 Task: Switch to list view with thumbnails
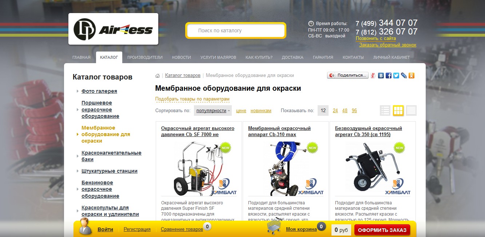pyautogui.click(x=385, y=110)
